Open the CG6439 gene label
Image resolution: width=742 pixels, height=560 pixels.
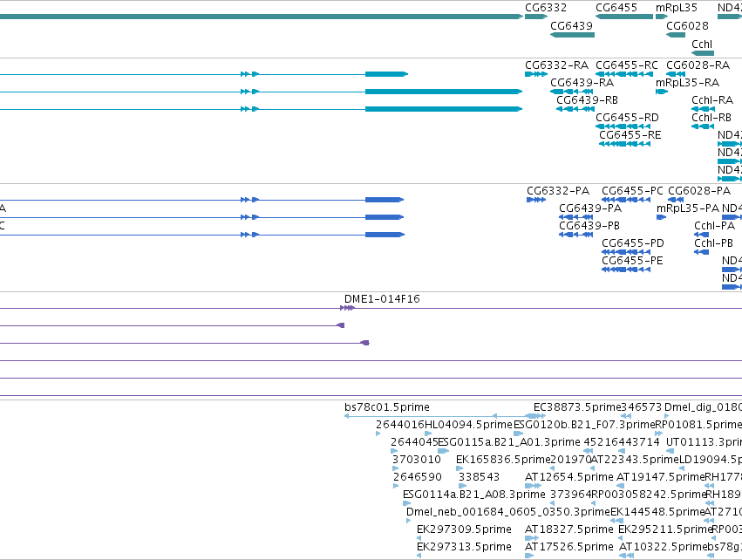571,25
